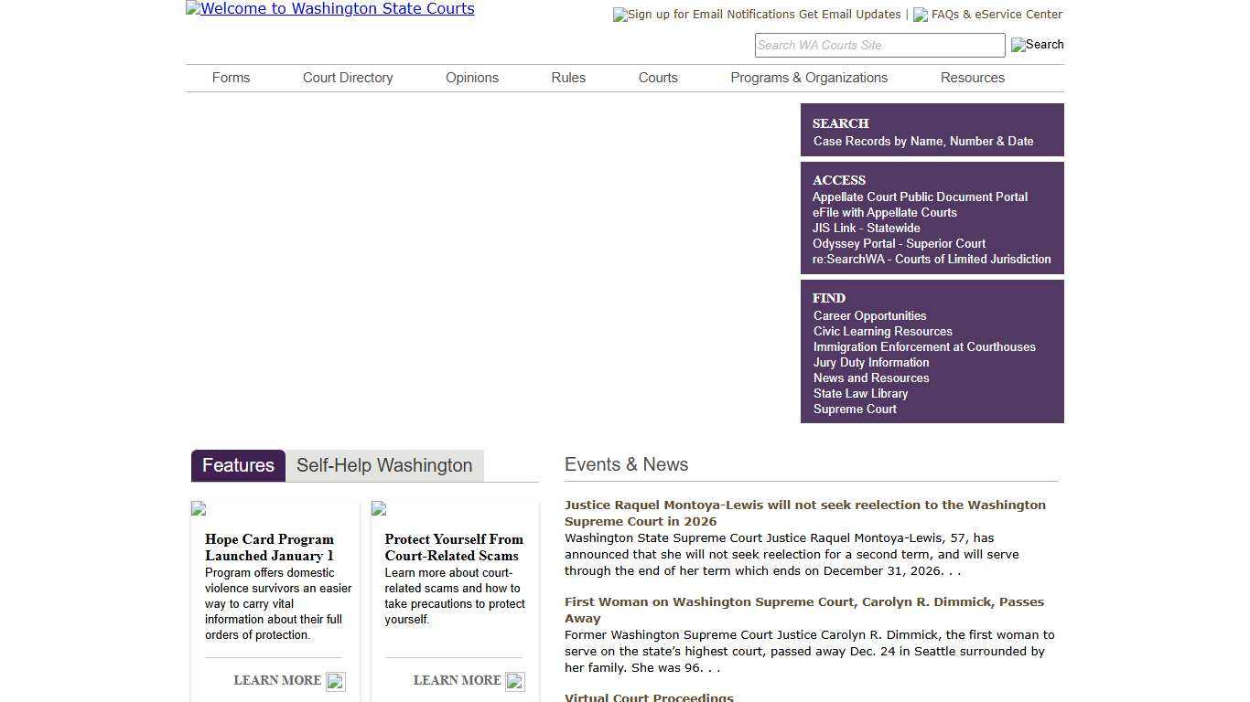Open the Hope Card Program thumbnail image
Viewport: 1250px width, 702px height.
[199, 509]
